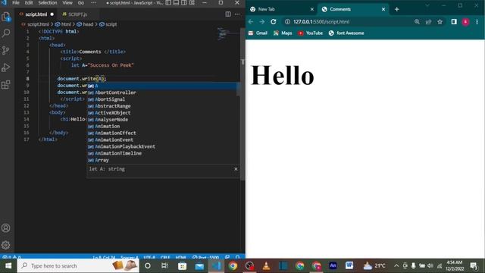This screenshot has height=273, width=485.
Task: Open the Chrome three-dot menu
Action: coord(477,22)
